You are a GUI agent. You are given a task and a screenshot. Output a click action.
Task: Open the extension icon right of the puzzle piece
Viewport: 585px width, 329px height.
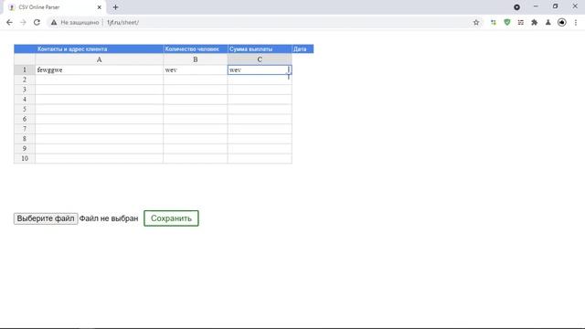[548, 22]
